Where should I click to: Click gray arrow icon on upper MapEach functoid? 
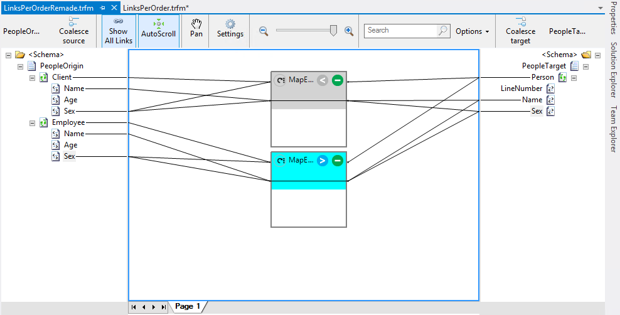(x=323, y=80)
